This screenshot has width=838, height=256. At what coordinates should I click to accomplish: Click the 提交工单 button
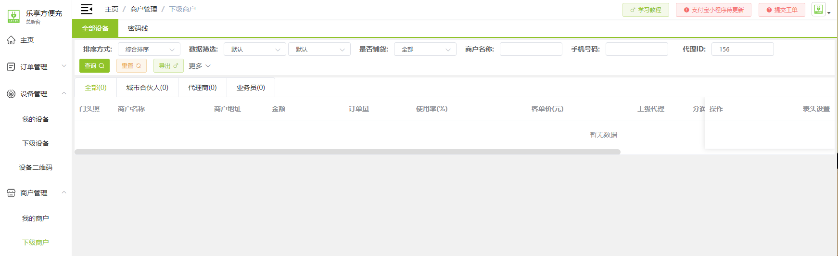(782, 10)
